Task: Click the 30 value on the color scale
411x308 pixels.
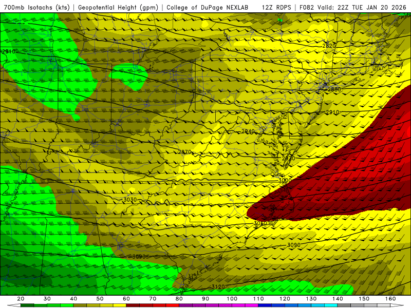Action: click(x=47, y=299)
